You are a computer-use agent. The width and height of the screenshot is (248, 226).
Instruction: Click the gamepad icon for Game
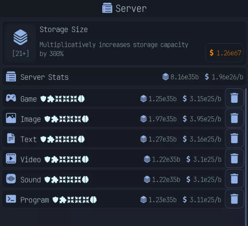pyautogui.click(x=11, y=98)
